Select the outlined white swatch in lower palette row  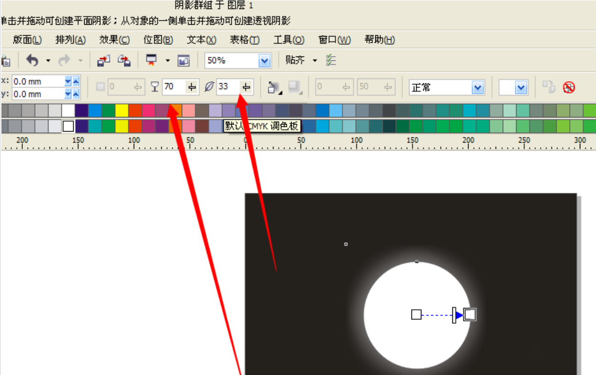tap(68, 126)
